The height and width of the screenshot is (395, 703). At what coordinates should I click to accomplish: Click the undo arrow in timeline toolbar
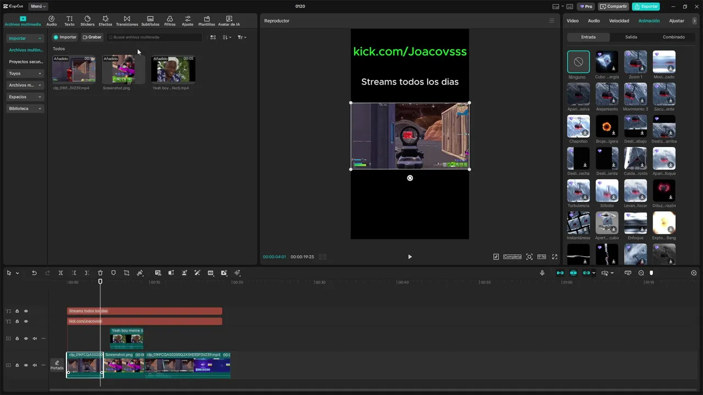pyautogui.click(x=34, y=273)
